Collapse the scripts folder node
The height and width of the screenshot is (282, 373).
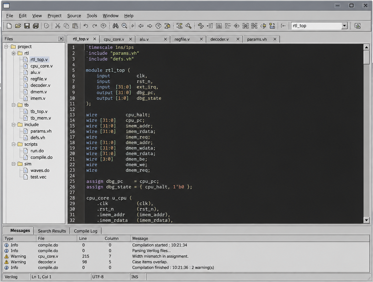coord(13,144)
